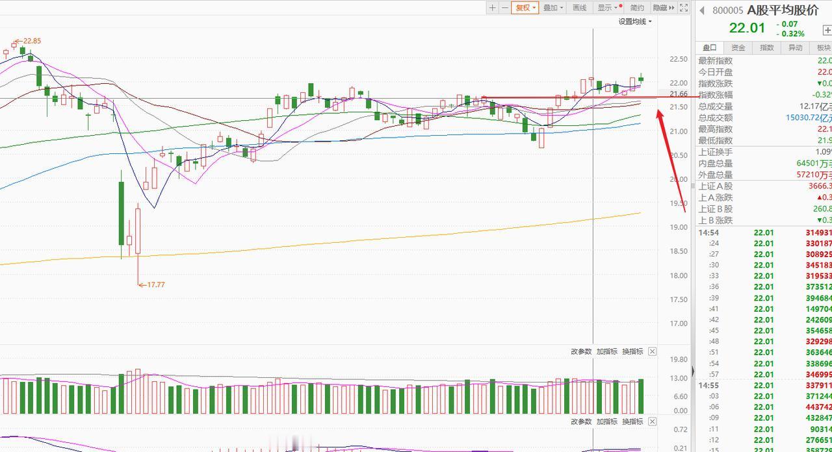Click the 21.66 price axis label
The width and height of the screenshot is (832, 452).
679,94
